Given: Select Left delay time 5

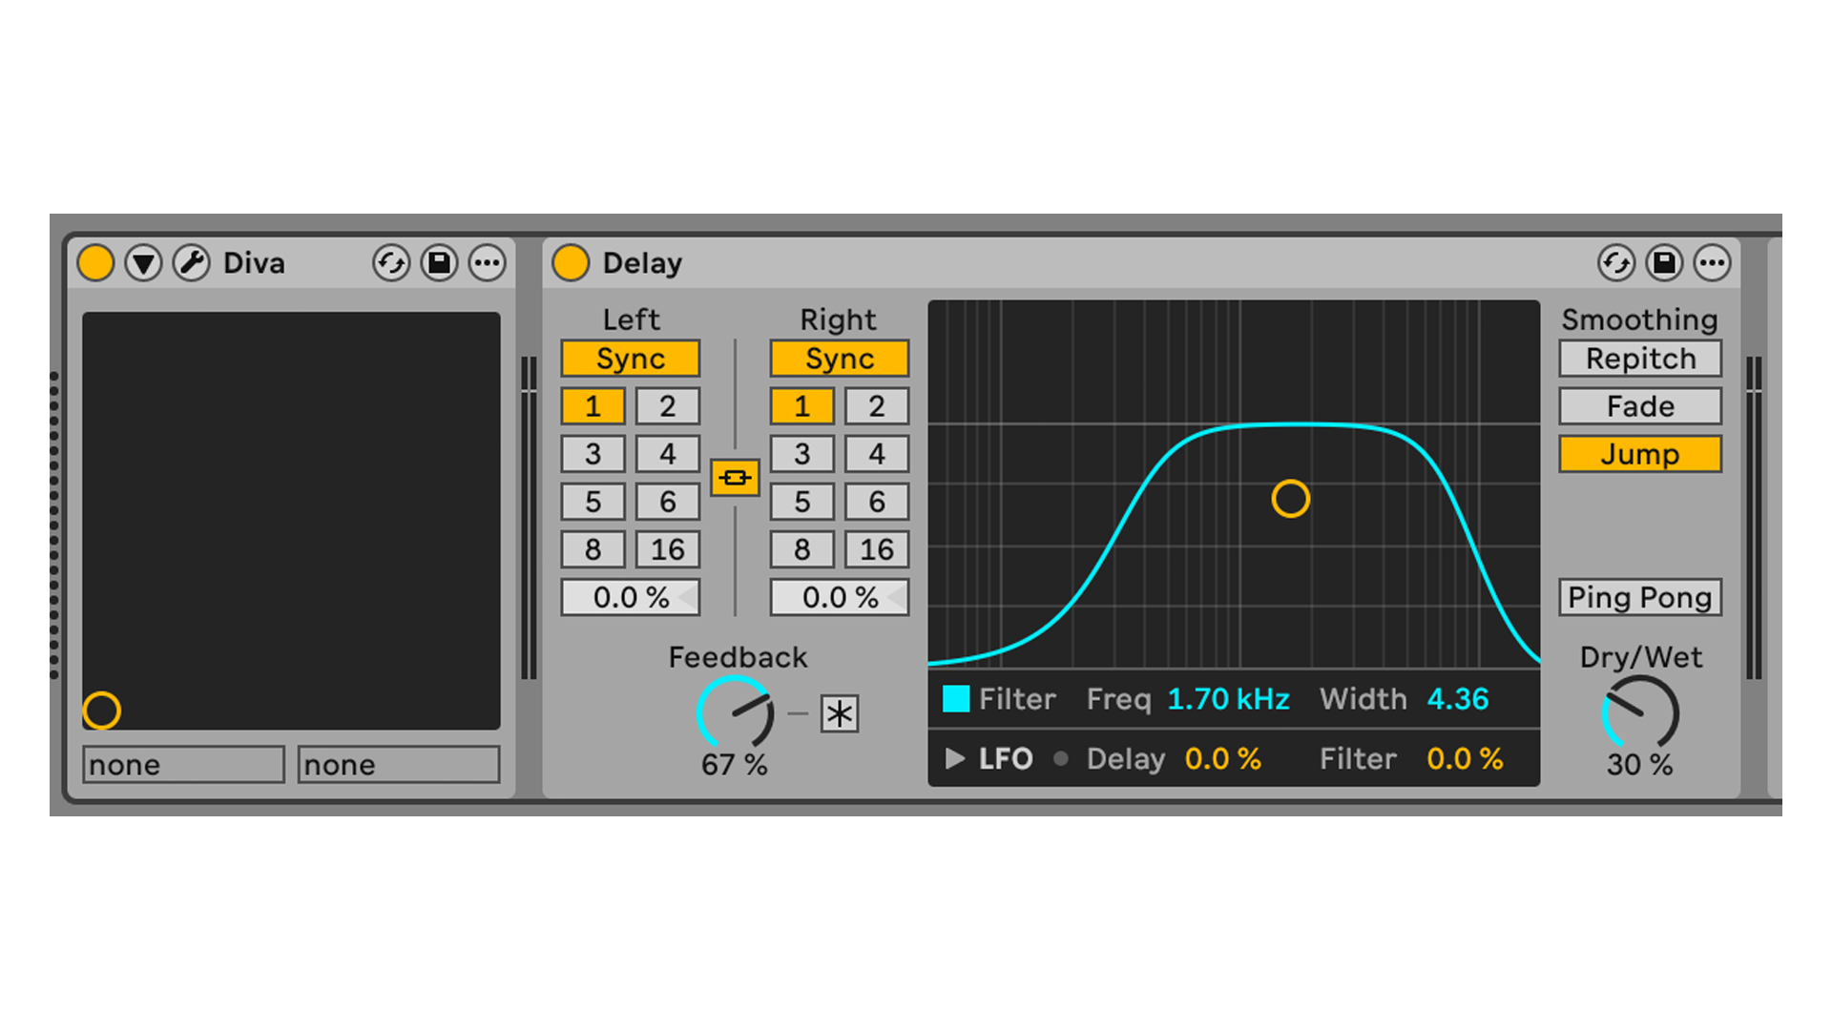Looking at the screenshot, I should coord(593,502).
